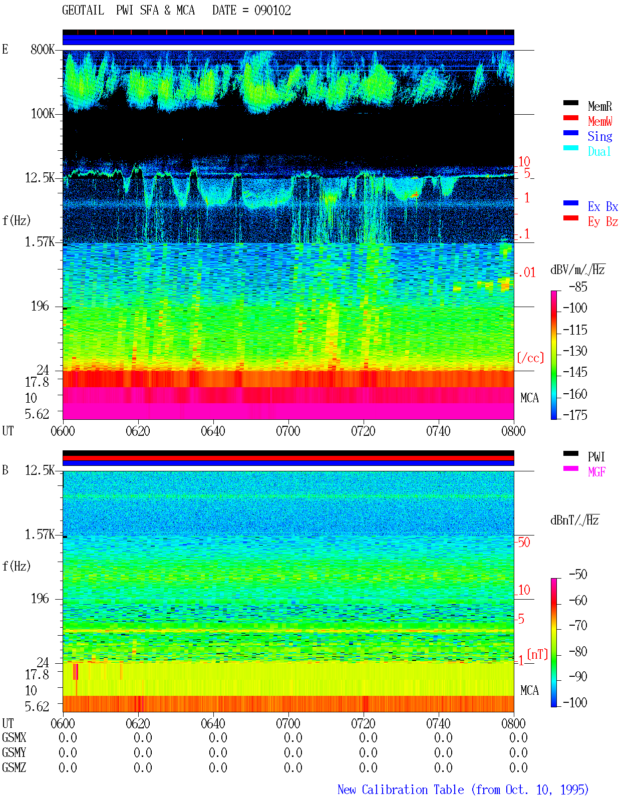Click the Ex Bx legend label
This screenshot has width=641, height=798.
tap(603, 206)
